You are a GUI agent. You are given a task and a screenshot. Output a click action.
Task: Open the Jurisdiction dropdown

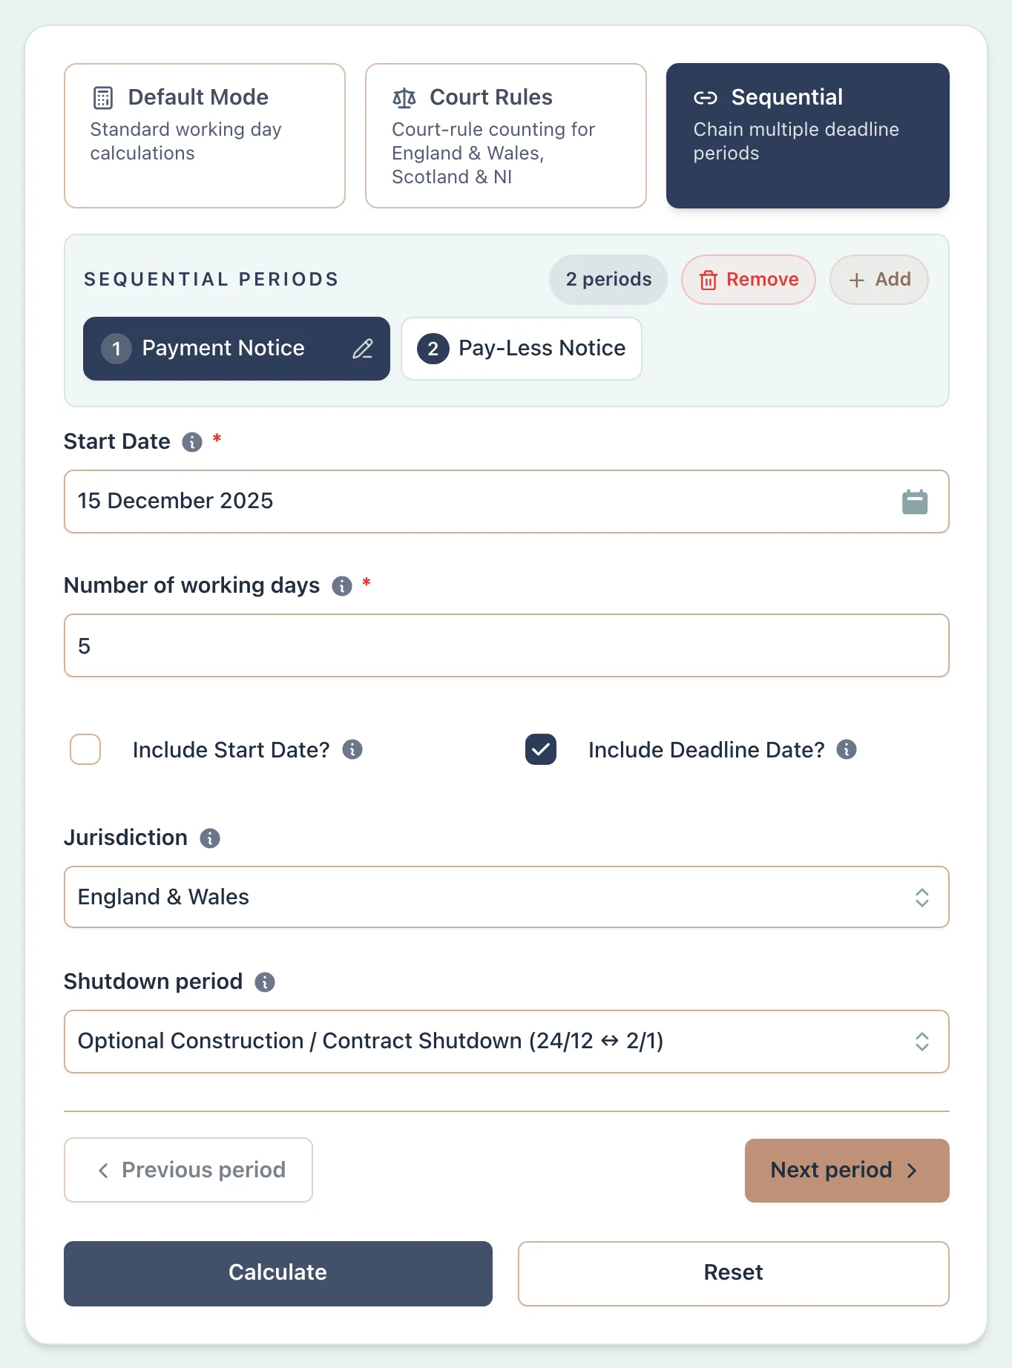point(507,897)
